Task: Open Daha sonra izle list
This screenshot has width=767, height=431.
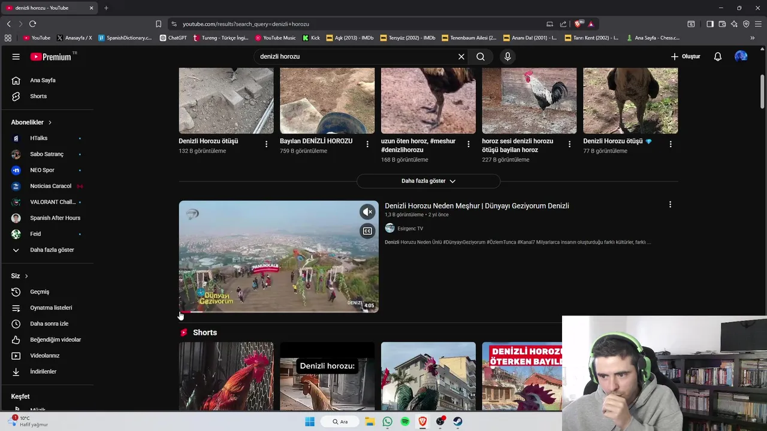Action: click(x=48, y=324)
